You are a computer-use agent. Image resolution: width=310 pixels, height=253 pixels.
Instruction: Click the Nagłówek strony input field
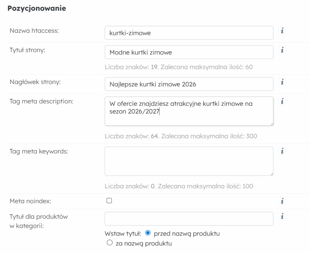tap(189, 84)
